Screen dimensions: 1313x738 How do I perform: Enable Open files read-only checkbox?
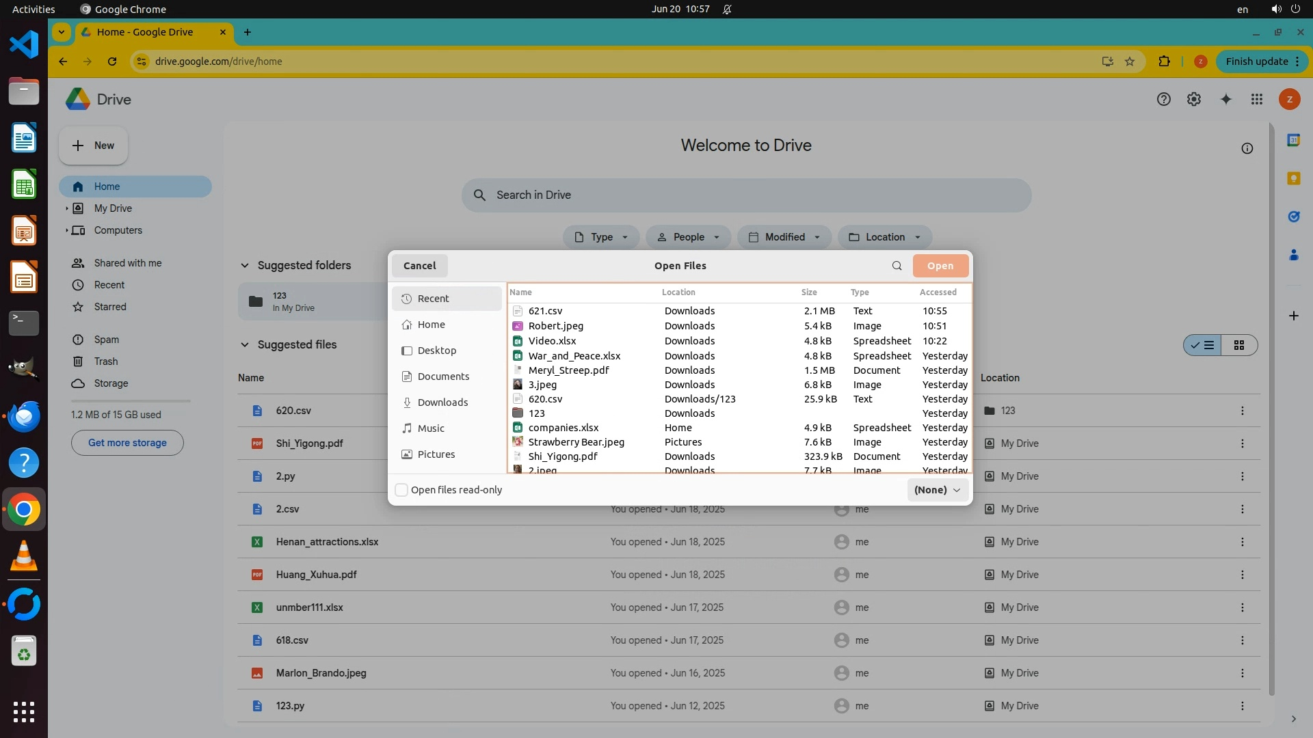point(402,490)
